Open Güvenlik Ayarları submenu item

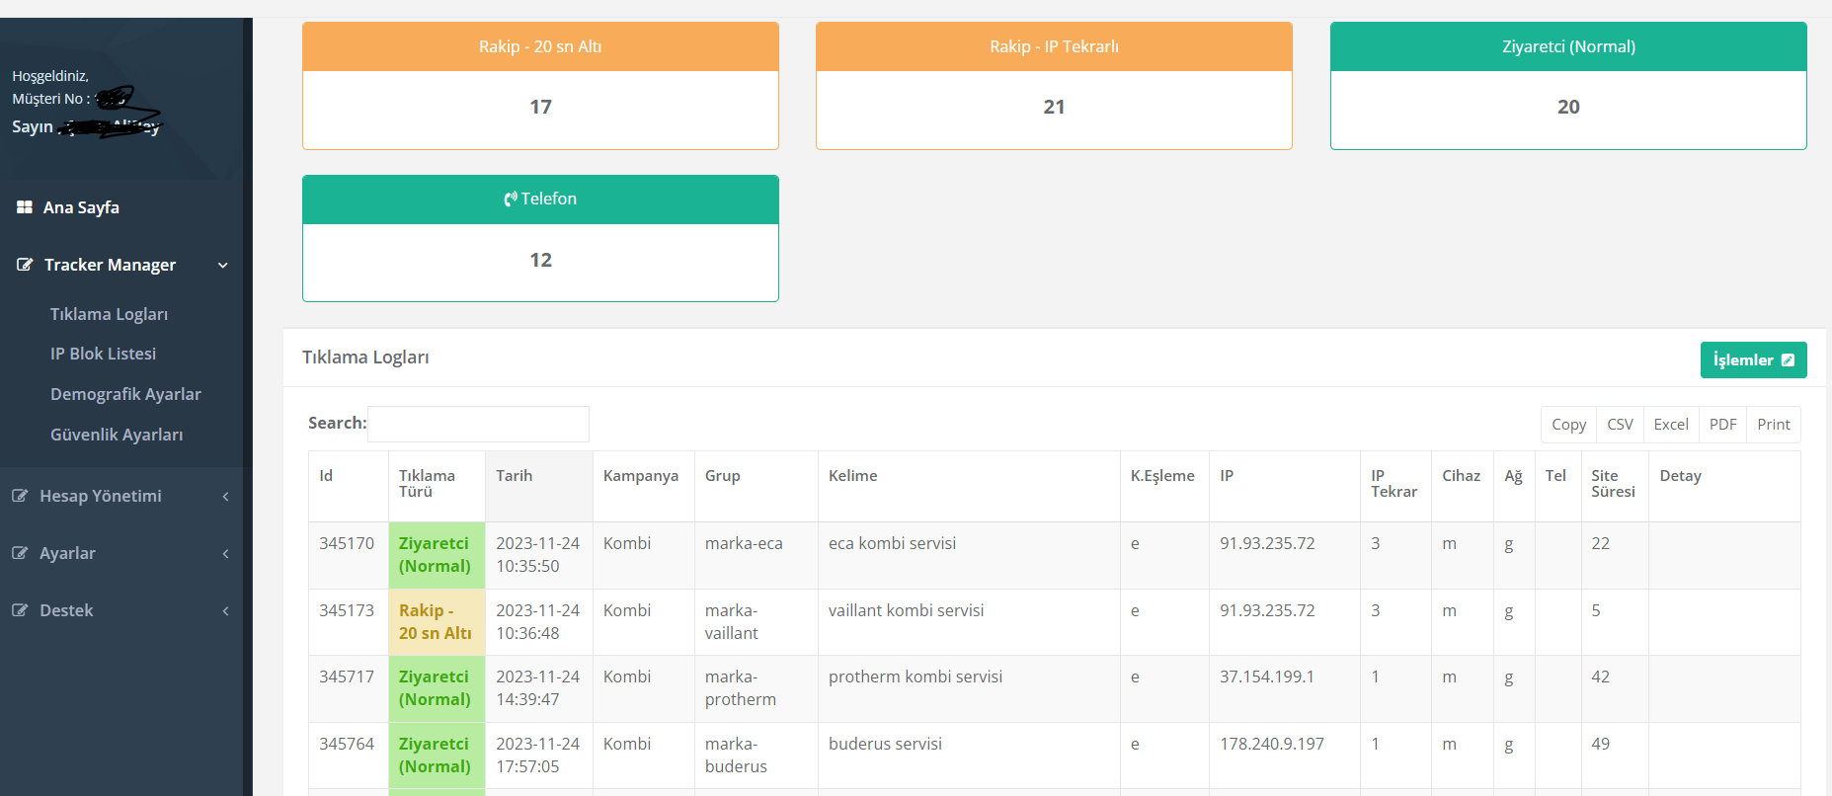point(117,435)
